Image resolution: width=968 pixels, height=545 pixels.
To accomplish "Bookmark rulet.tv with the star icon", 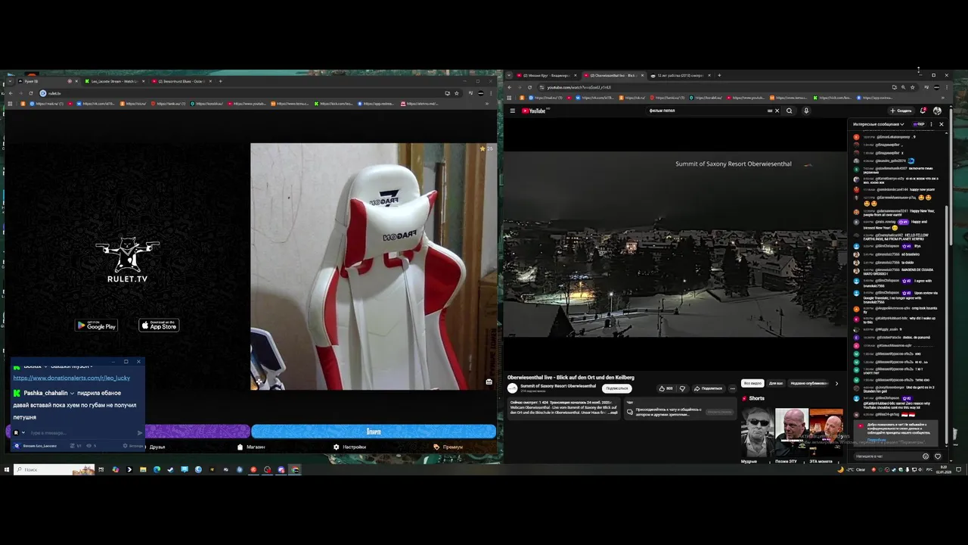I will pos(456,93).
